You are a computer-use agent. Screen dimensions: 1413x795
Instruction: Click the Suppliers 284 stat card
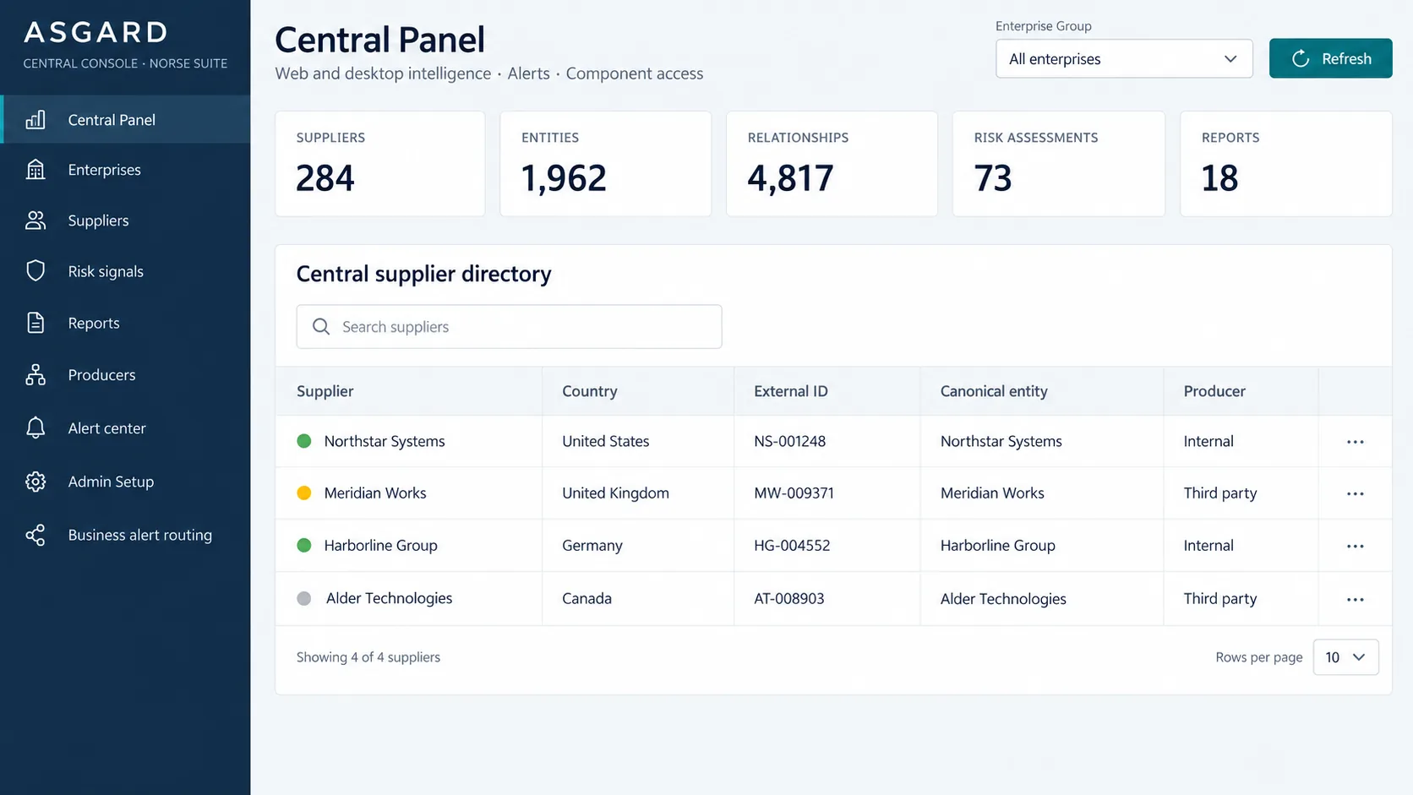[x=380, y=164]
